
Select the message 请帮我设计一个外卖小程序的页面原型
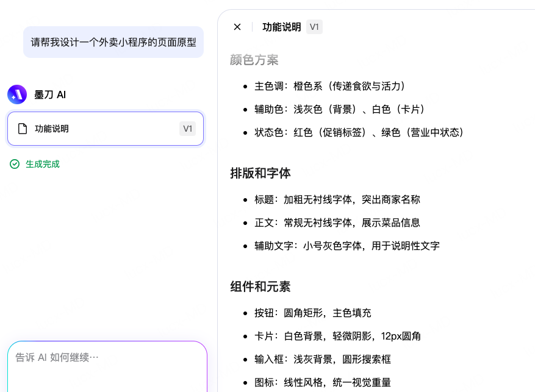[x=113, y=42]
